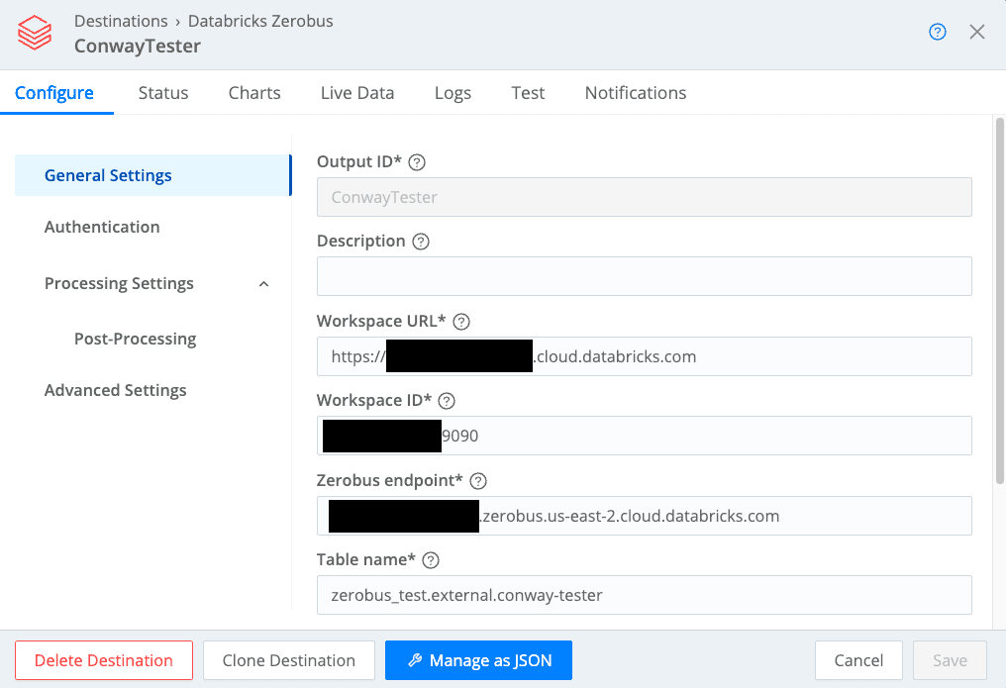Viewport: 1006px width, 688px height.
Task: Close the ConwayTester destination dialog
Action: pos(976,32)
